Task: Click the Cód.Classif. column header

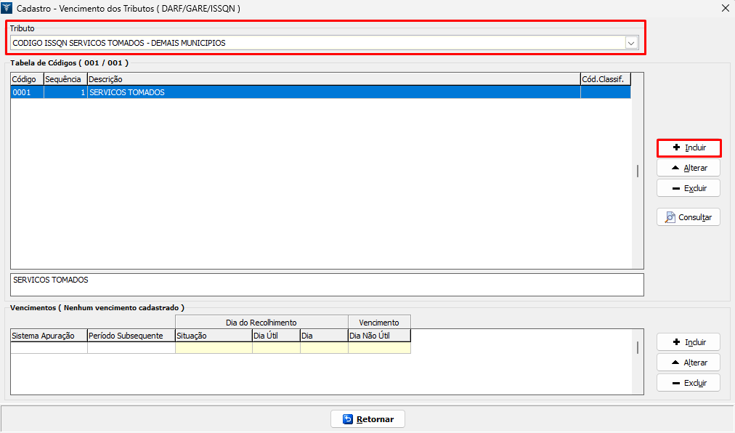Action: tap(605, 78)
